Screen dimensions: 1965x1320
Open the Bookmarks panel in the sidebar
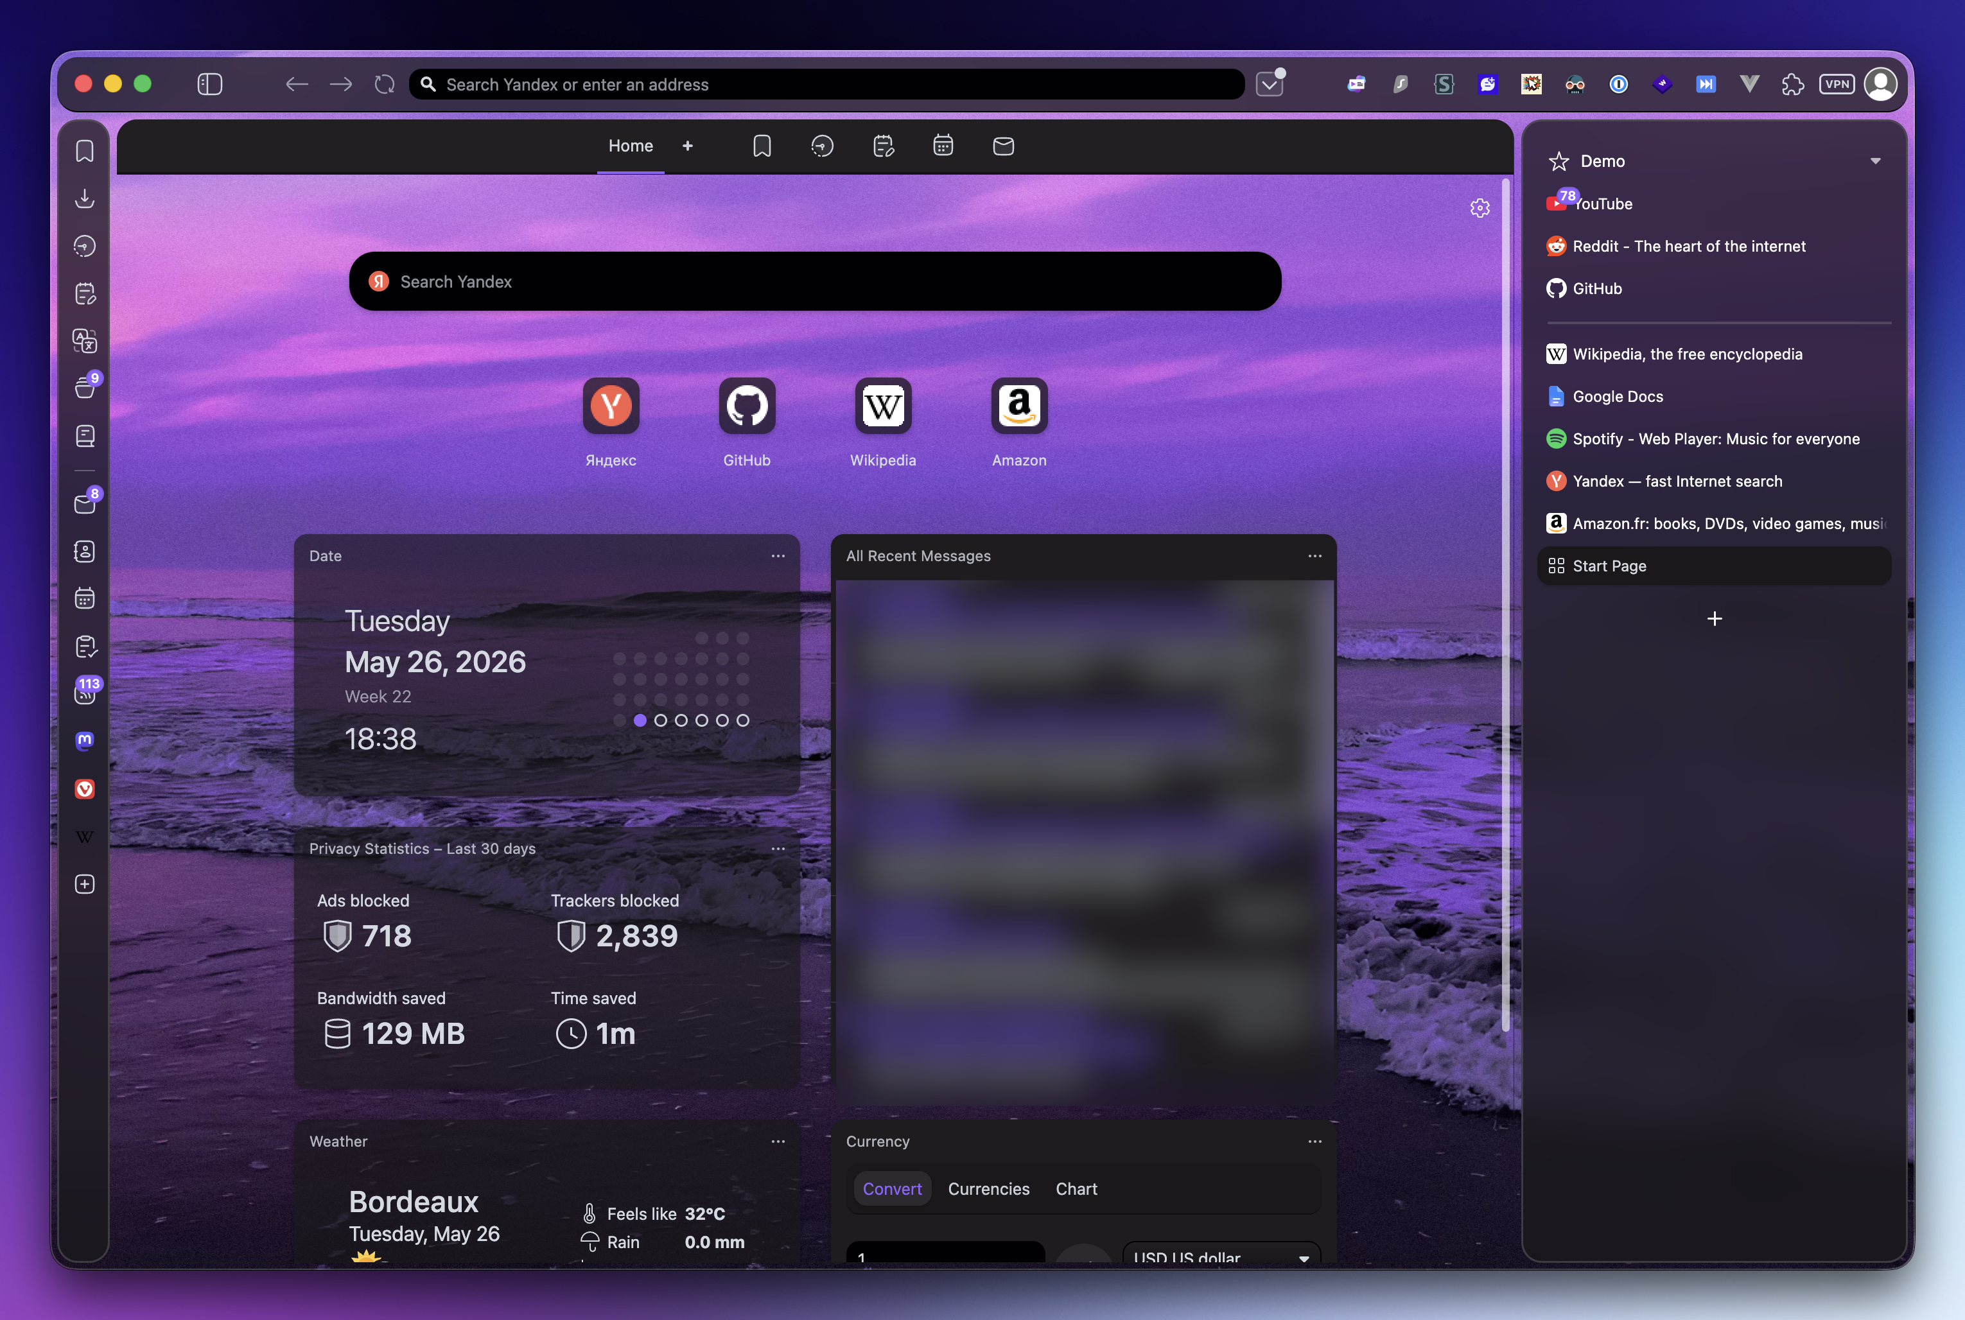coord(84,152)
